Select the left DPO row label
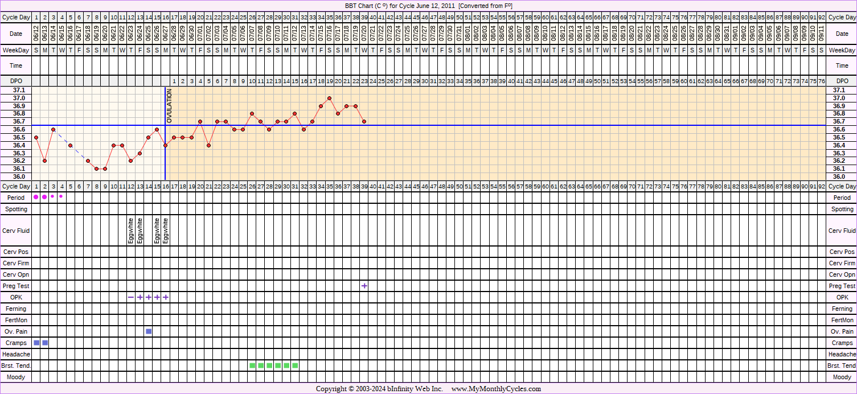 [x=16, y=81]
